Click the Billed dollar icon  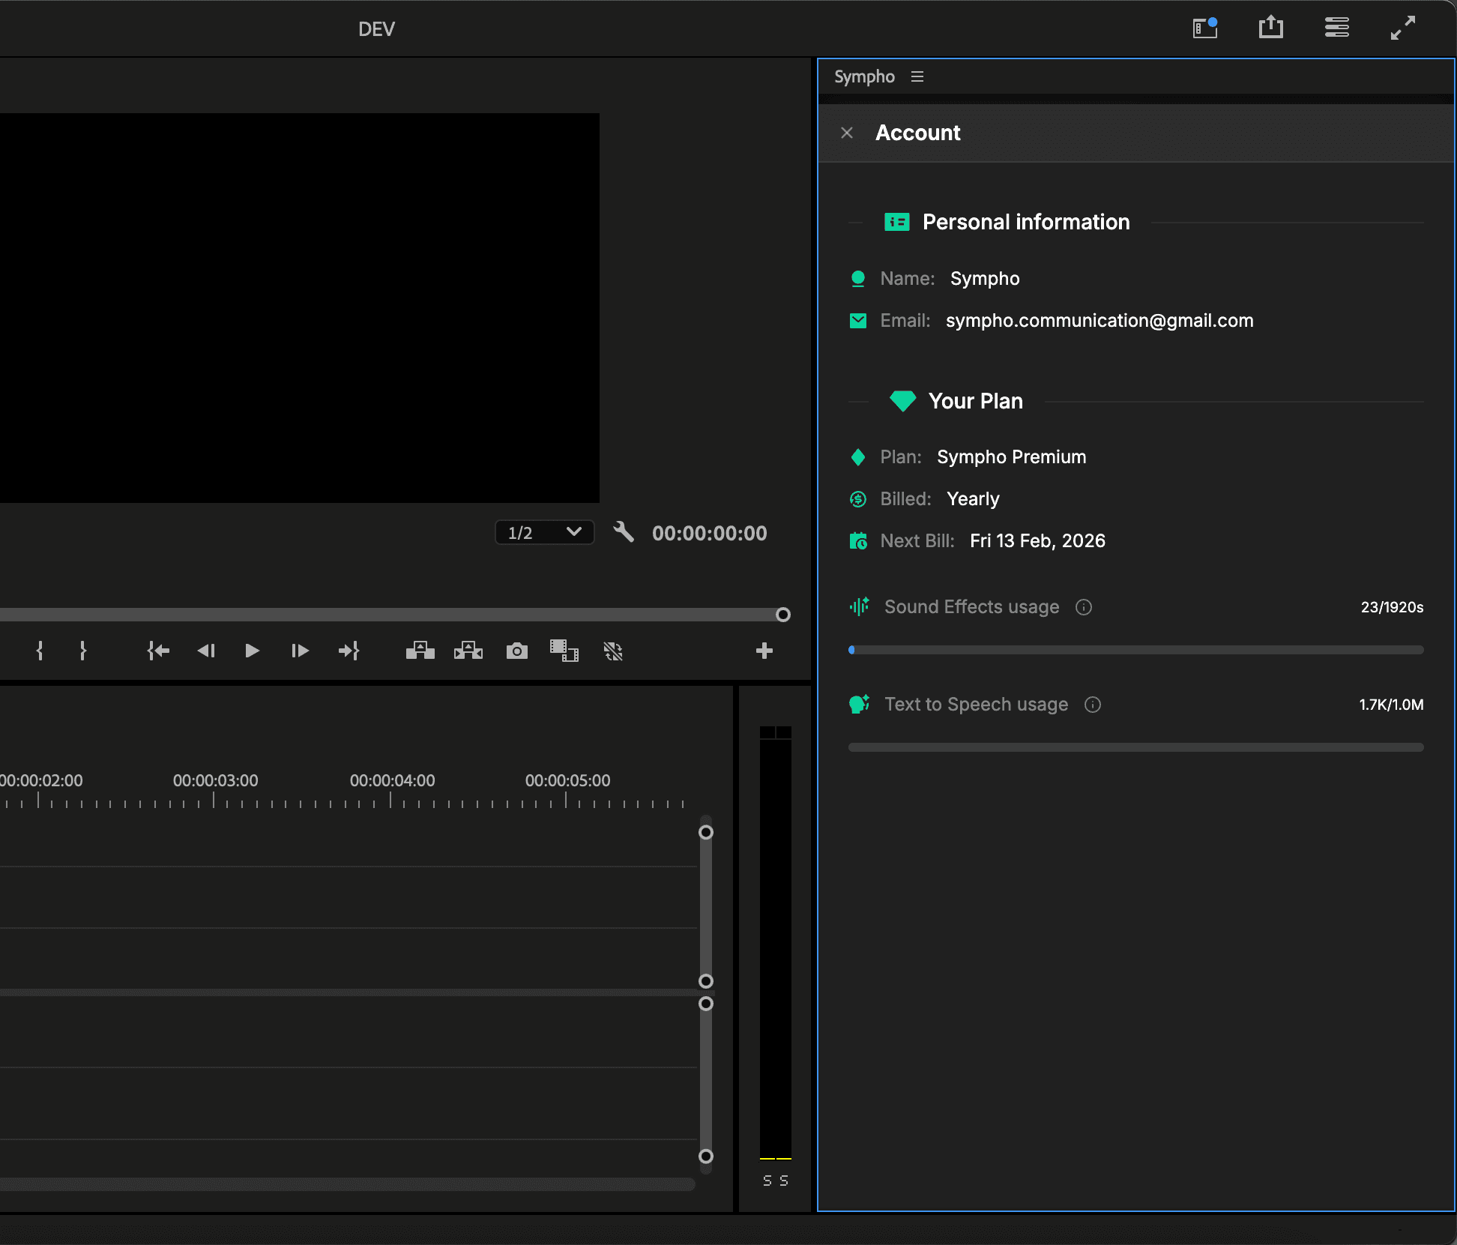coord(858,499)
